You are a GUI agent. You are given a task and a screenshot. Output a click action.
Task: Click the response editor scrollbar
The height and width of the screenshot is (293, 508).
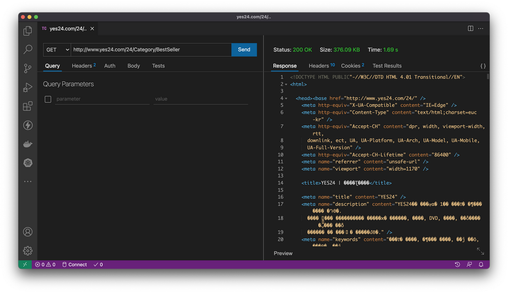click(488, 77)
